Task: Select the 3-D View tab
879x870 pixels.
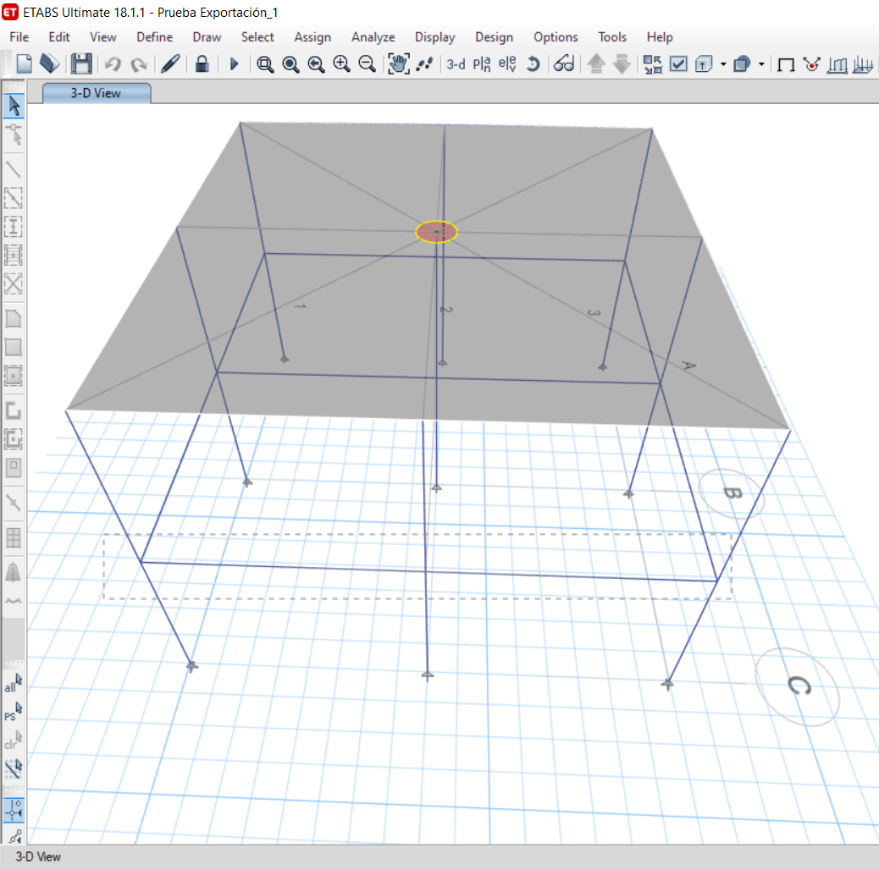Action: pyautogui.click(x=96, y=93)
